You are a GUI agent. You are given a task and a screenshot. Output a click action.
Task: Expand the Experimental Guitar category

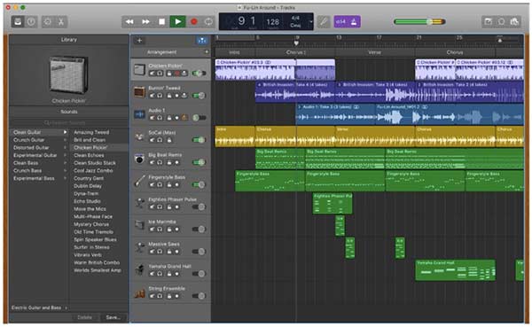(65, 155)
